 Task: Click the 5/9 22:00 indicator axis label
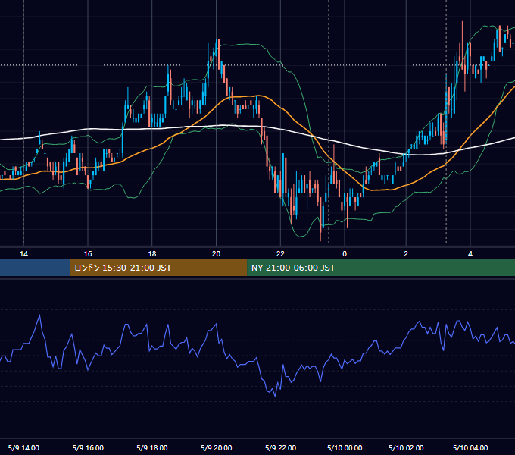click(x=280, y=447)
